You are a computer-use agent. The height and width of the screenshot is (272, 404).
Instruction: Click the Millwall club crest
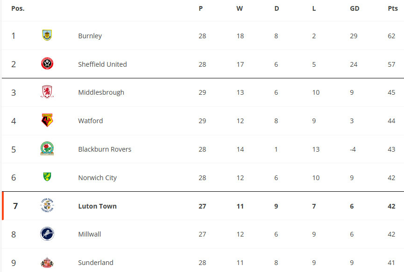point(47,234)
